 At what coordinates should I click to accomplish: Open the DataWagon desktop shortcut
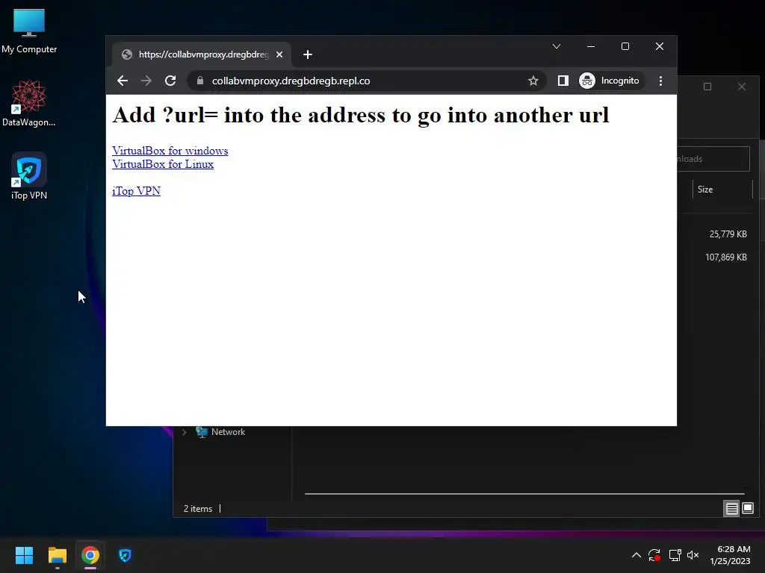pyautogui.click(x=29, y=103)
